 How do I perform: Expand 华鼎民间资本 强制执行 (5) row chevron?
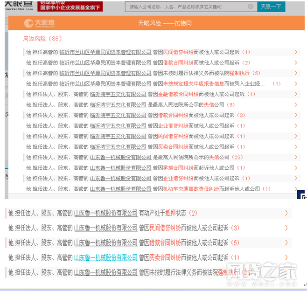point(296,73)
